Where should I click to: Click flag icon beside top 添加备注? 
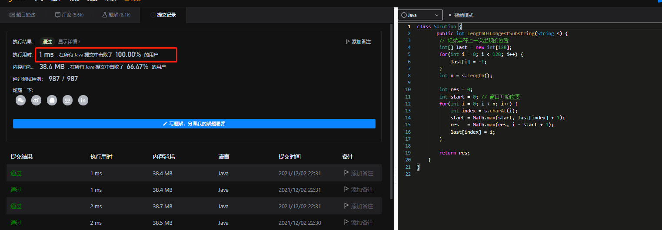[x=348, y=42]
